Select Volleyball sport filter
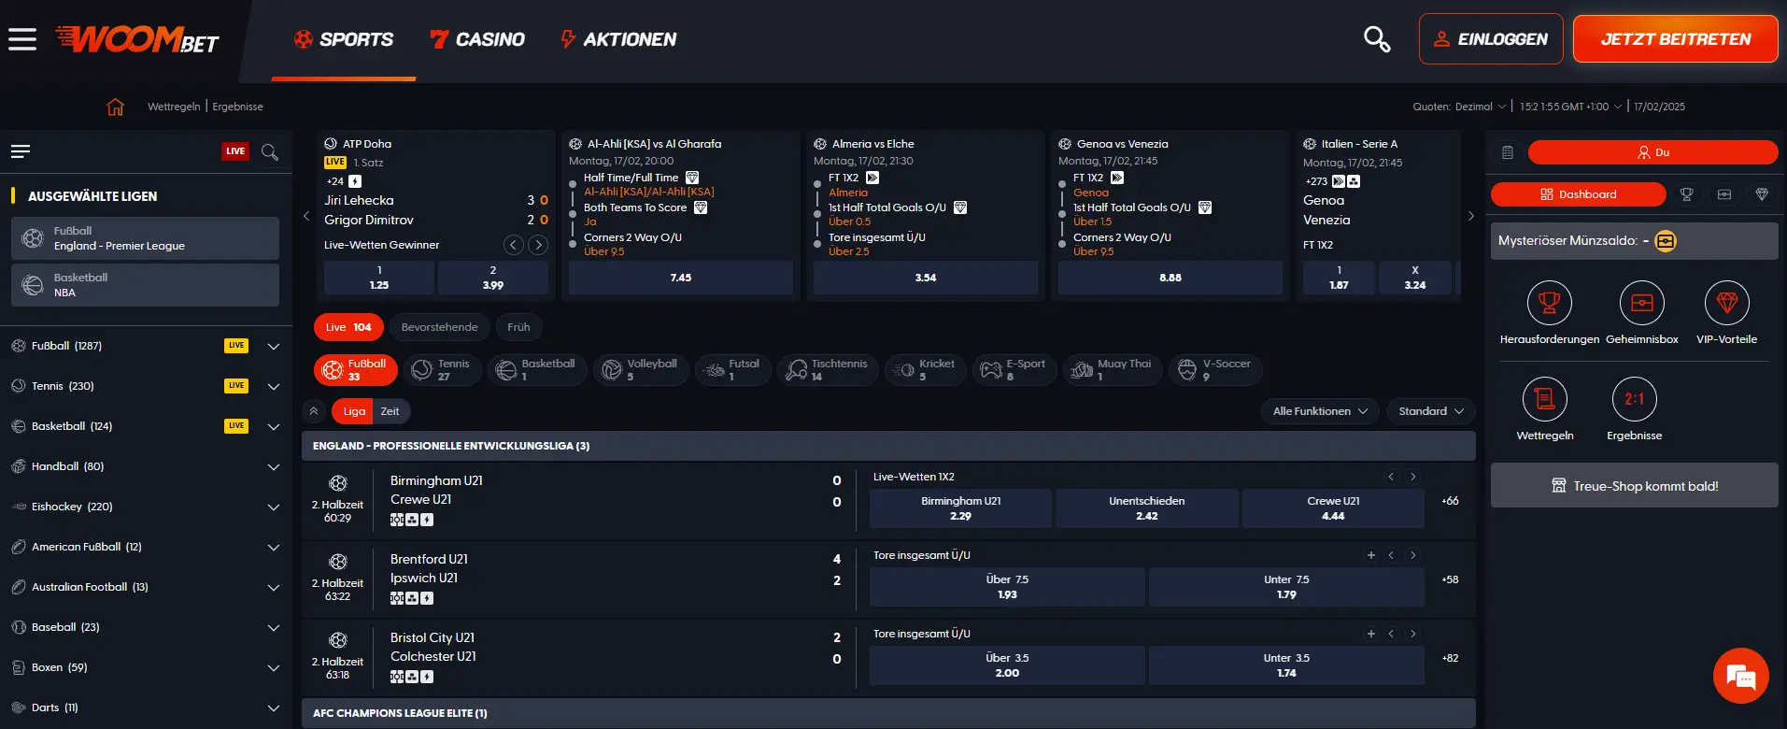The width and height of the screenshot is (1787, 729). coord(642,370)
